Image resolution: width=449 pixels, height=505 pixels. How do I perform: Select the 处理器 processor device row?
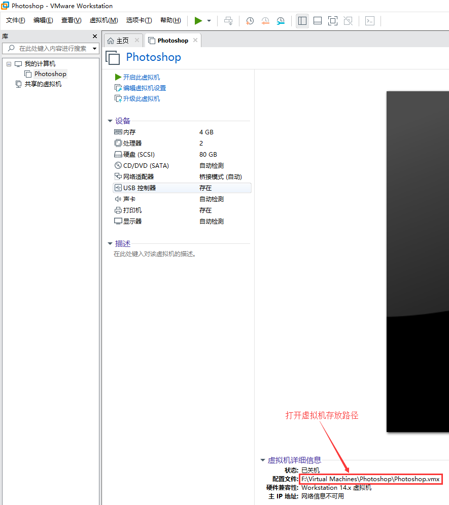pos(182,143)
